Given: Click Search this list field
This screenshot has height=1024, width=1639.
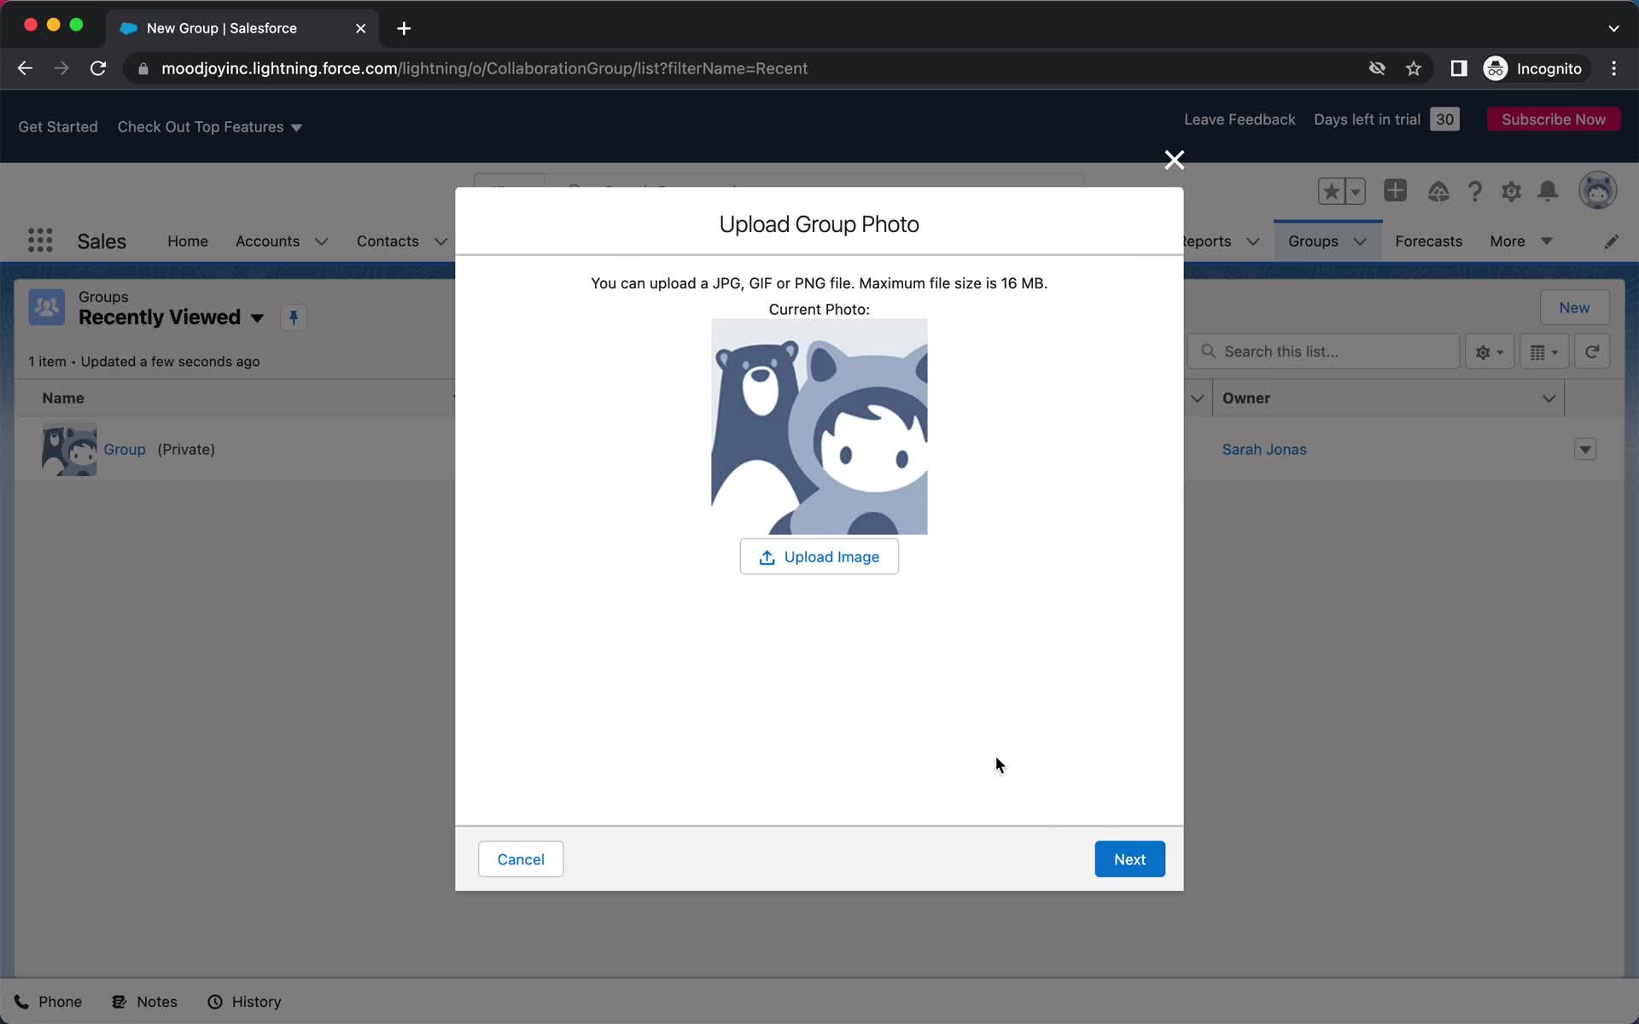Looking at the screenshot, I should pos(1323,352).
